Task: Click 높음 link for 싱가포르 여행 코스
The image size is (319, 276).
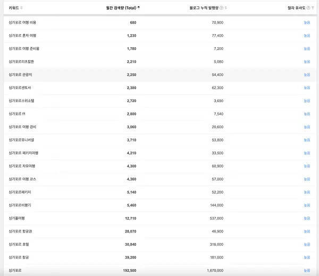Action: pyautogui.click(x=307, y=179)
